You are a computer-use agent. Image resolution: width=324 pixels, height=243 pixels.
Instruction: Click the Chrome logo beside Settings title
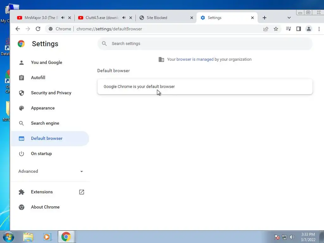point(21,44)
